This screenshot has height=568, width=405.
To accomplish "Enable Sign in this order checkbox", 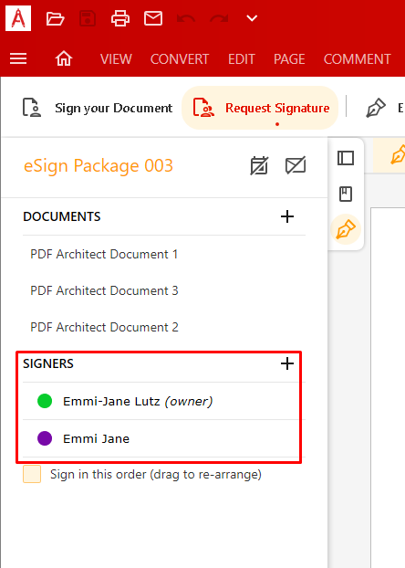I will pyautogui.click(x=32, y=475).
